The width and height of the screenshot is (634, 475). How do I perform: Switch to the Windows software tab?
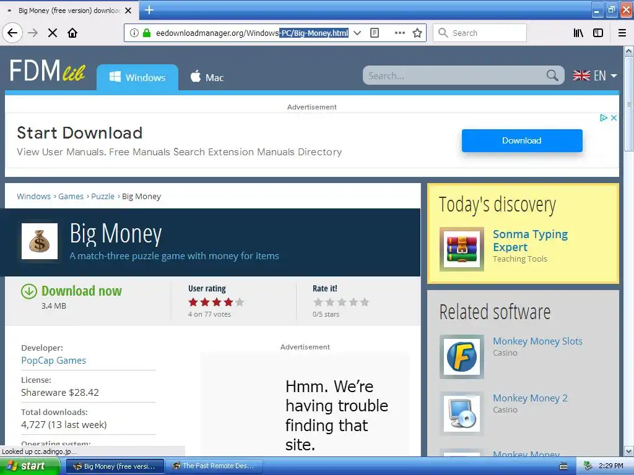[137, 77]
